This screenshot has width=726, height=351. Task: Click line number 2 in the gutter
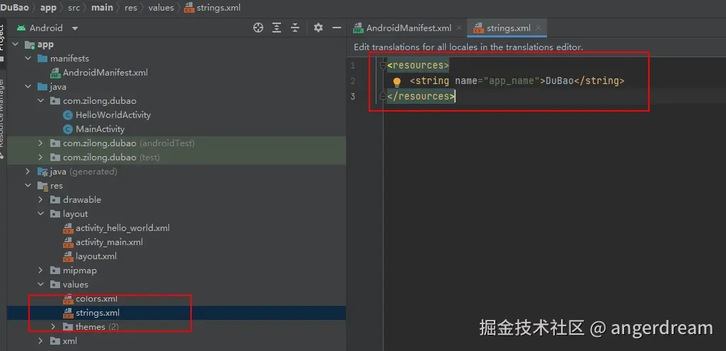pyautogui.click(x=353, y=81)
